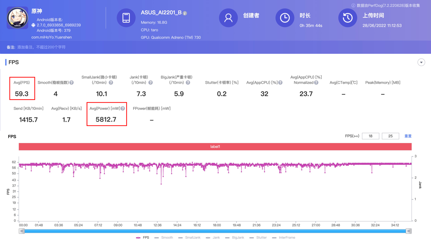The image size is (431, 241).
Task: Click the duration clock icon
Action: pyautogui.click(x=285, y=18)
